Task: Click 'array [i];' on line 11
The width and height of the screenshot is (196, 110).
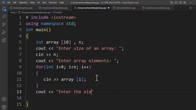Action: [x=73, y=79]
